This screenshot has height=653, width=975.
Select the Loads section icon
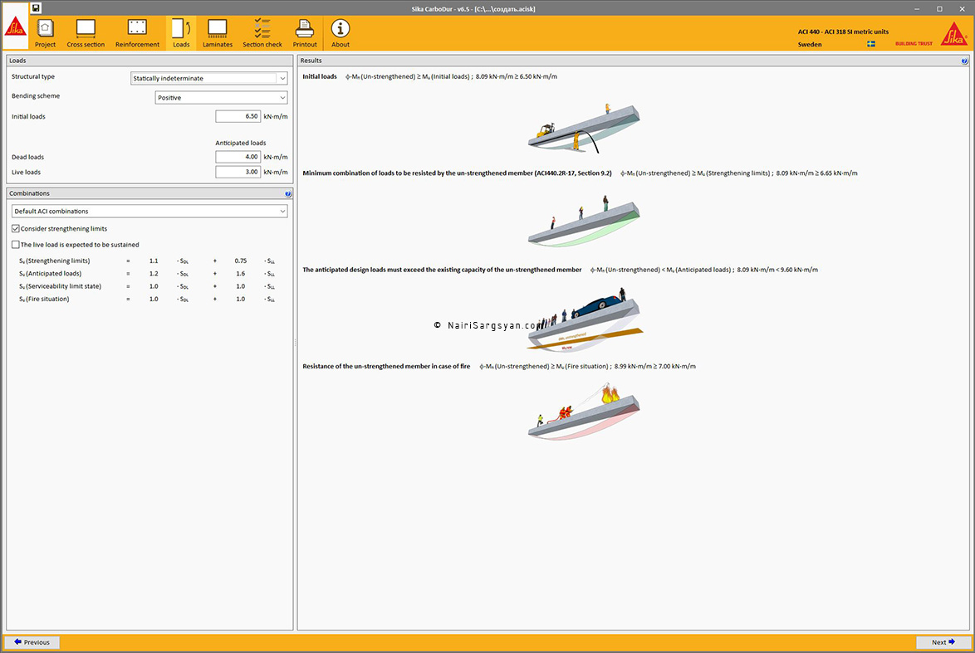click(181, 28)
